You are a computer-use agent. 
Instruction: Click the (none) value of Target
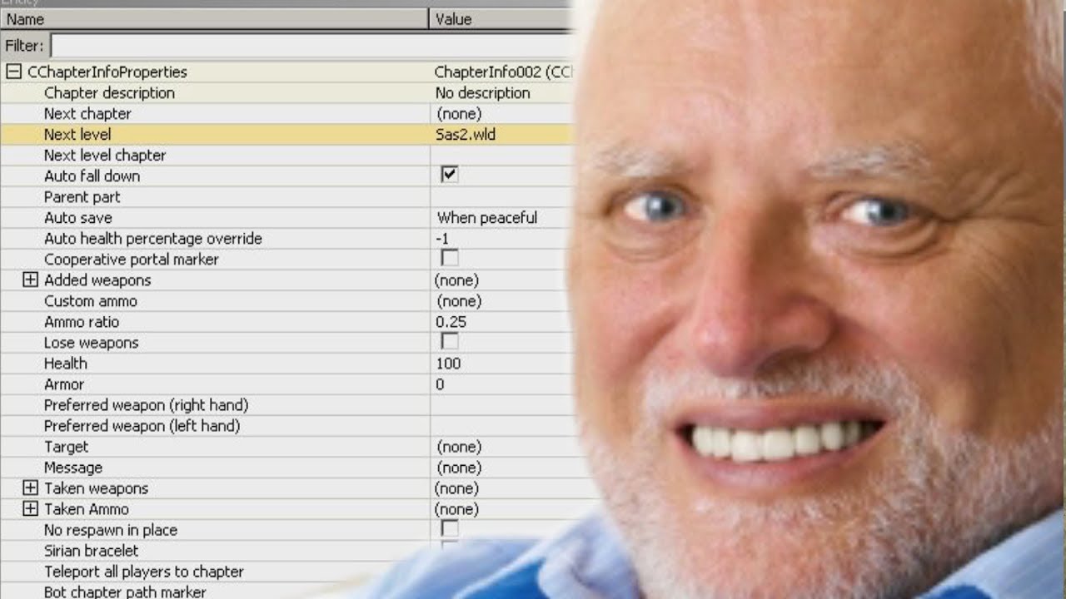(459, 447)
